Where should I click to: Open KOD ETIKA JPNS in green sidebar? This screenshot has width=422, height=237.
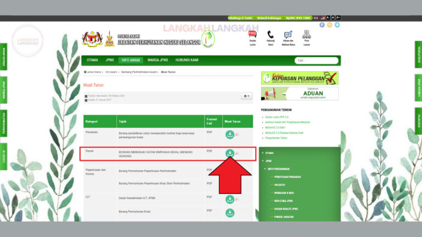[284, 201]
